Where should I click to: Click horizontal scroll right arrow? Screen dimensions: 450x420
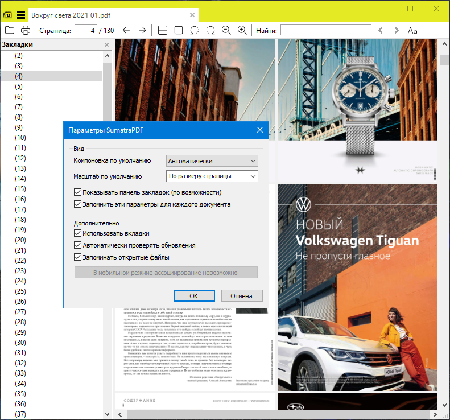(435, 414)
